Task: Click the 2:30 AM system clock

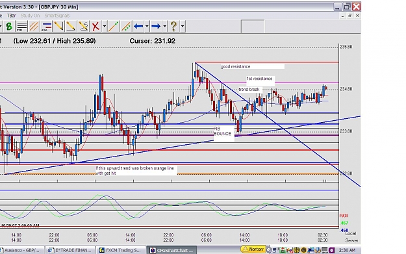Action: coord(347,250)
